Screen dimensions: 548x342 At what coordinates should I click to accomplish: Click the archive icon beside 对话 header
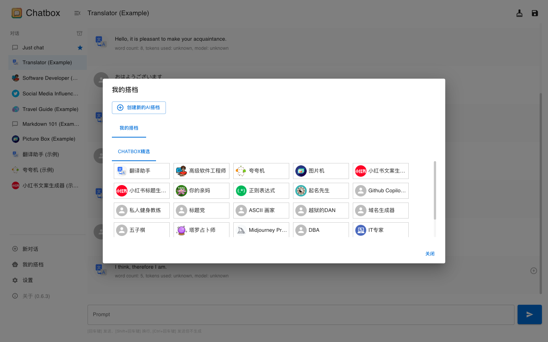click(80, 33)
